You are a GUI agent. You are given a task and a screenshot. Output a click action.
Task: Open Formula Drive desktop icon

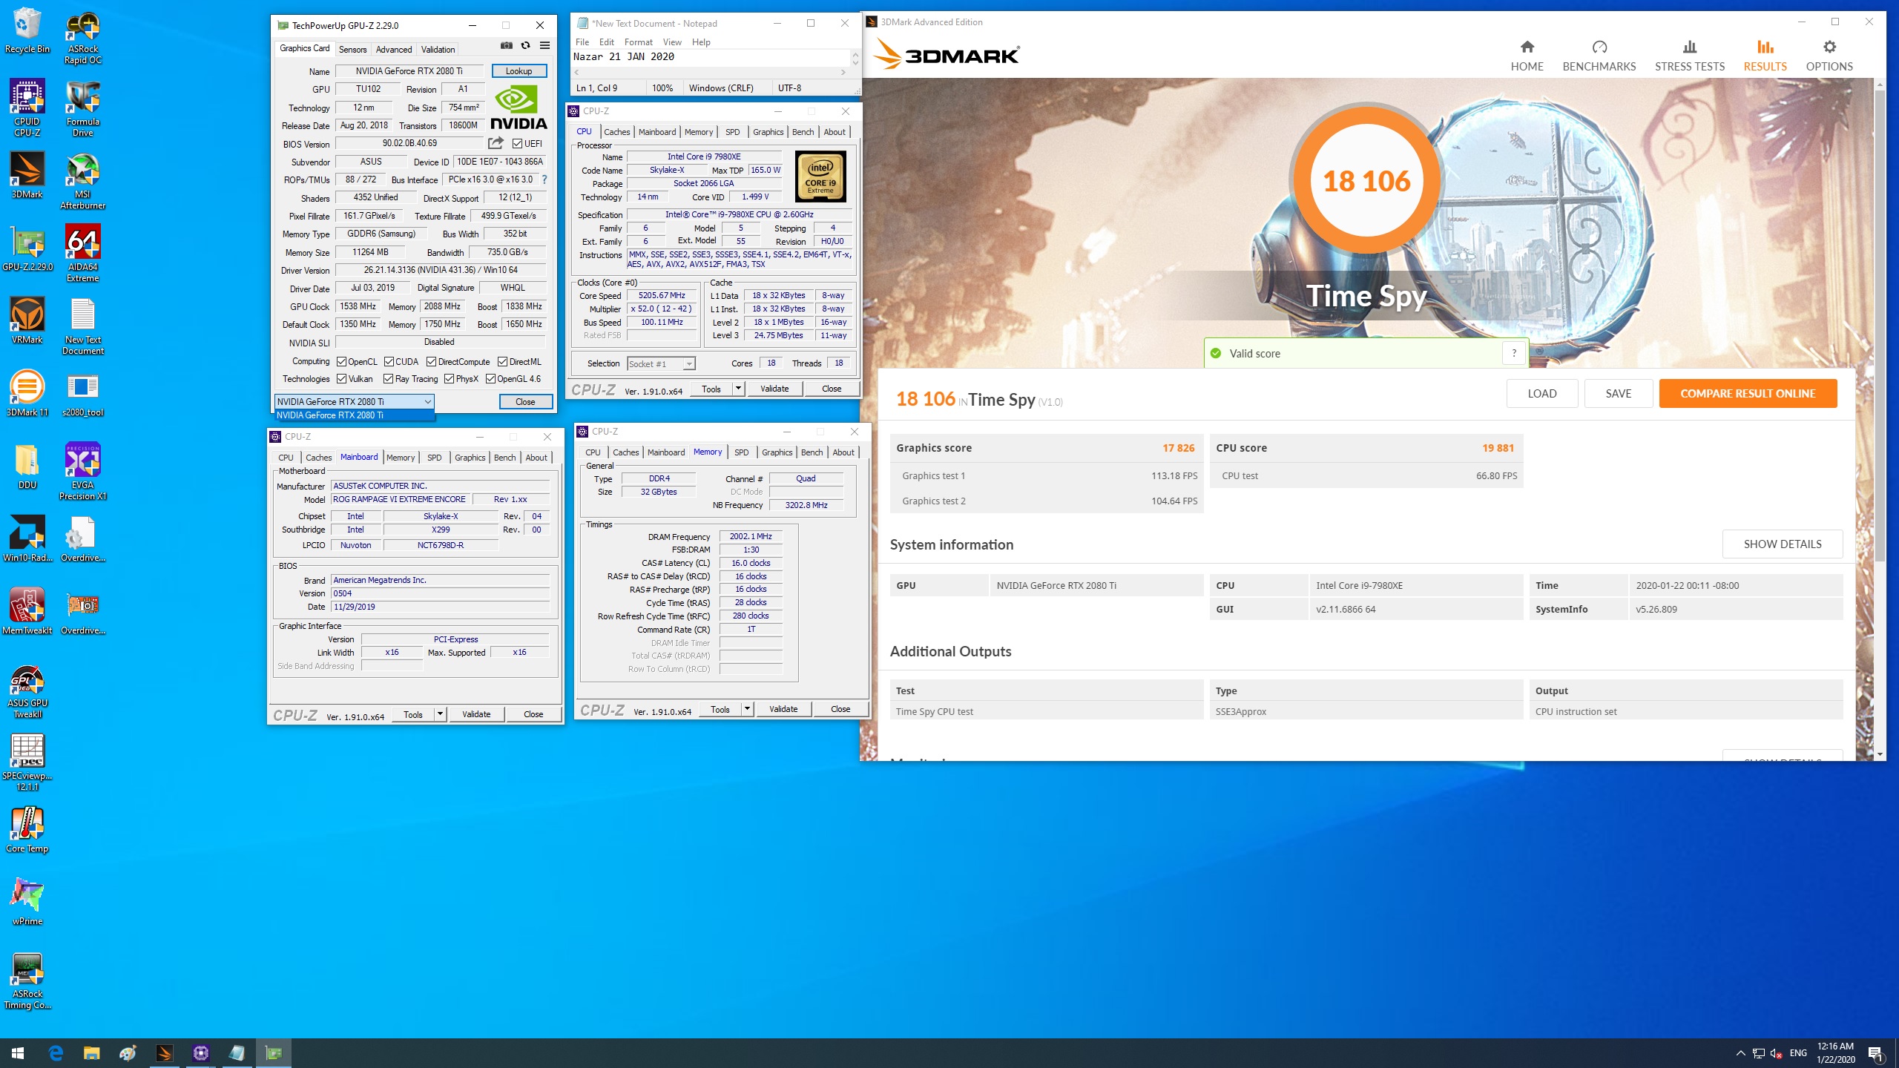[x=82, y=108]
